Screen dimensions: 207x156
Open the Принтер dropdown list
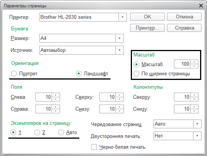point(123,17)
